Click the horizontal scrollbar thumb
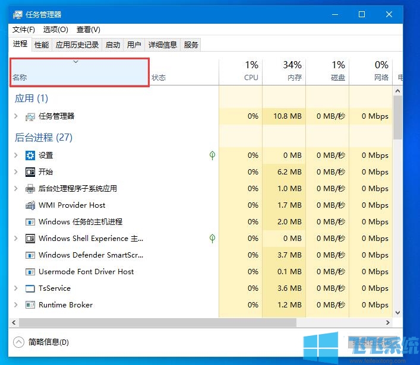This screenshot has width=420, height=365. coord(157,322)
